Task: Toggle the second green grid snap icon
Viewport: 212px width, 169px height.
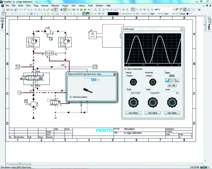Action: (88, 14)
